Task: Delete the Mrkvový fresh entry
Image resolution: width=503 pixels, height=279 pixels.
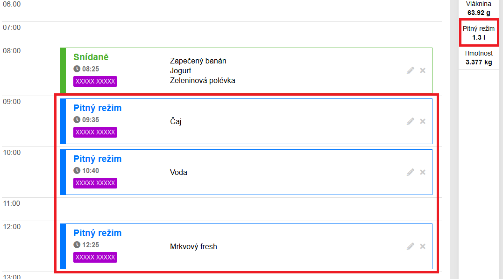Action: (423, 246)
